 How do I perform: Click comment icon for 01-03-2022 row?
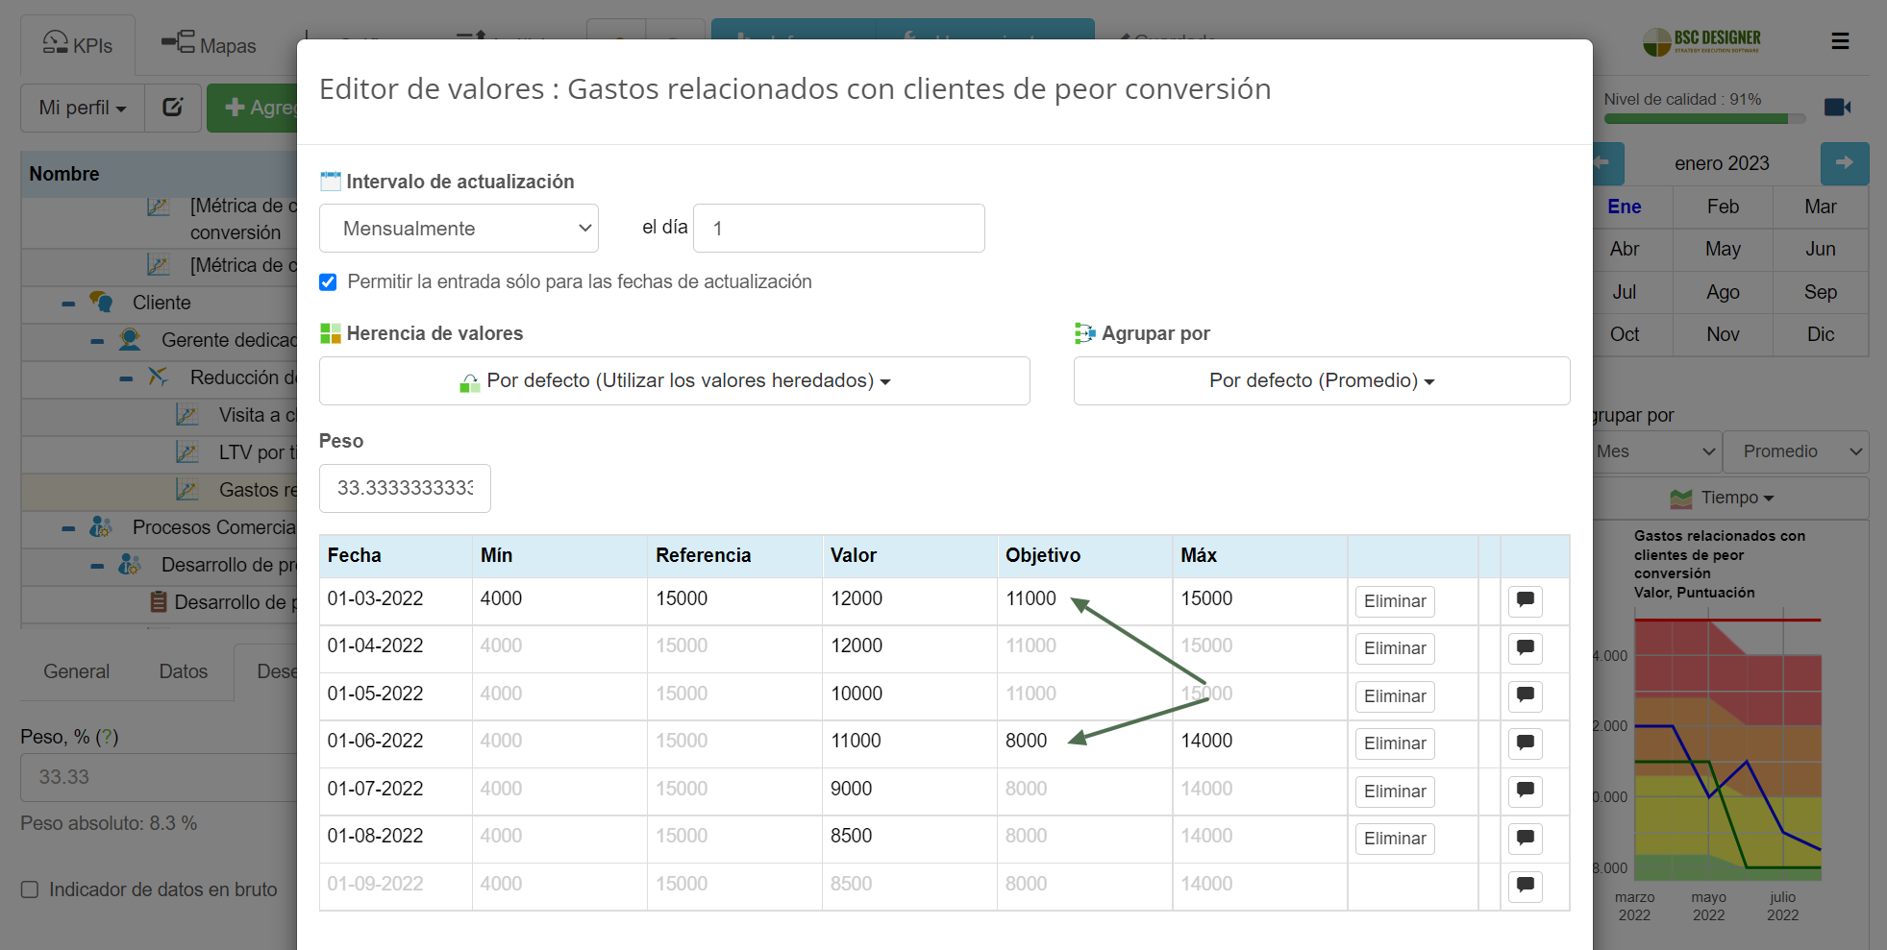coord(1525,600)
